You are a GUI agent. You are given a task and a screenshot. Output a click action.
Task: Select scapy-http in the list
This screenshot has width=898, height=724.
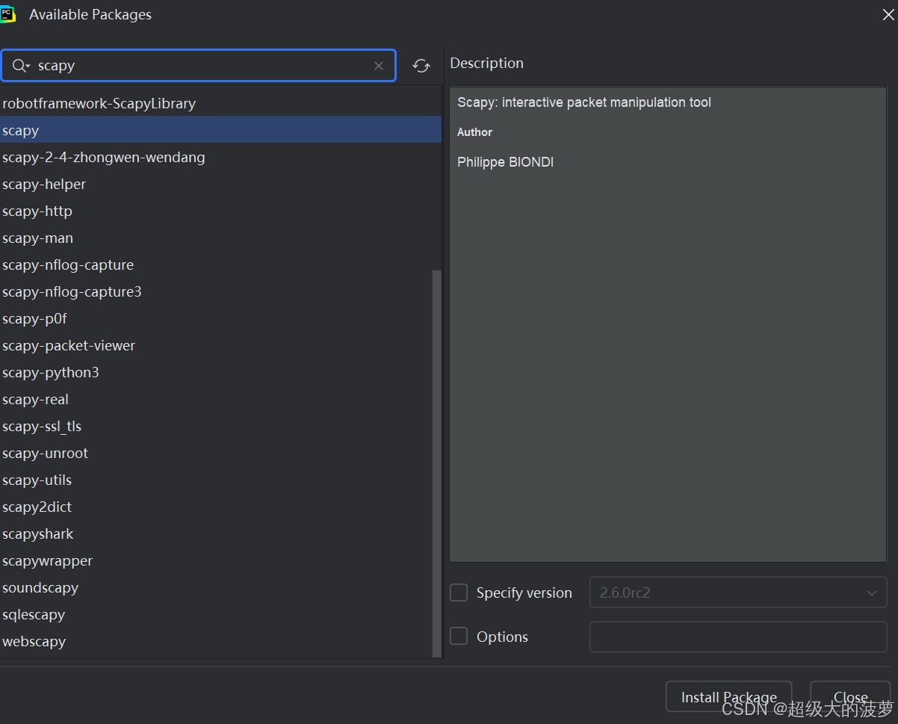(220, 211)
